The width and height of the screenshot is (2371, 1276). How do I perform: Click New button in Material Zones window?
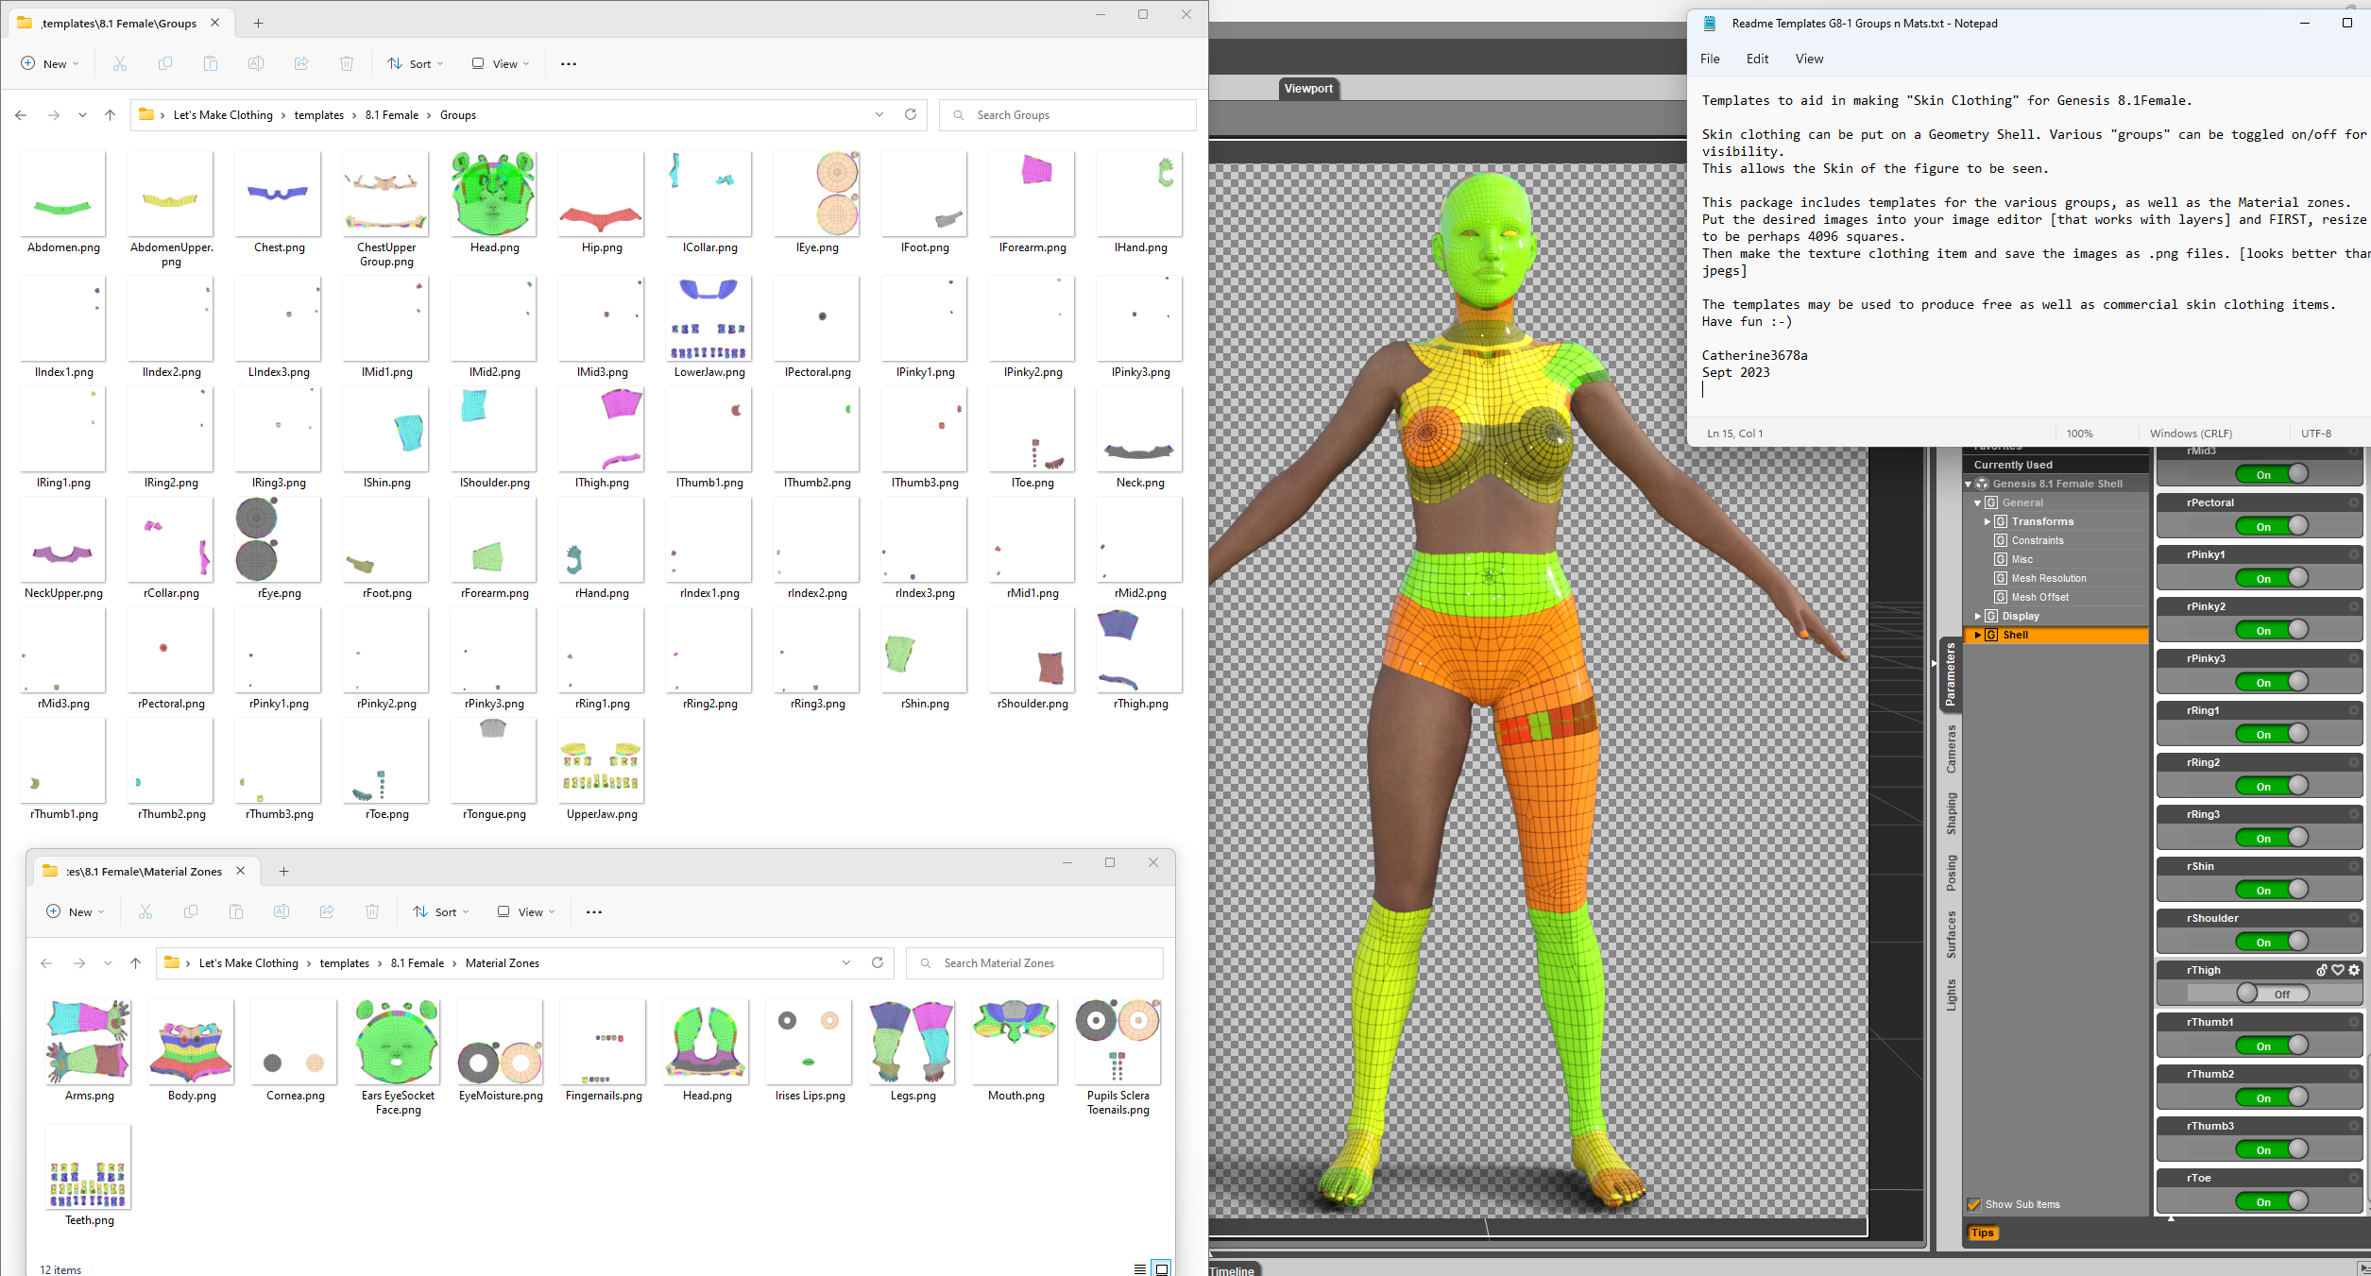point(75,911)
